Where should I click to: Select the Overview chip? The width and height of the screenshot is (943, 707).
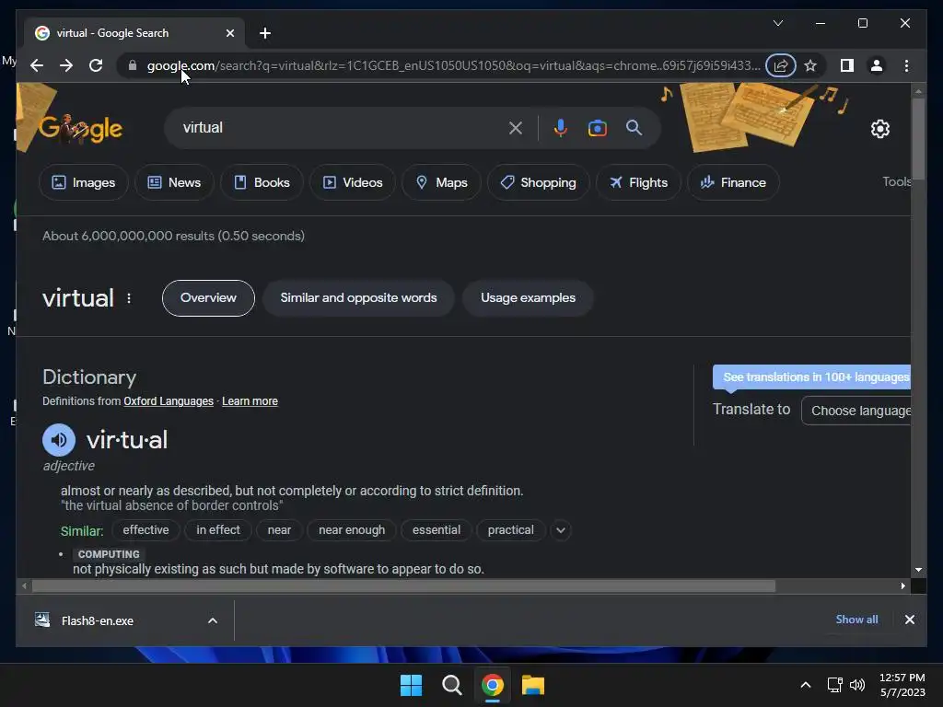[208, 297]
